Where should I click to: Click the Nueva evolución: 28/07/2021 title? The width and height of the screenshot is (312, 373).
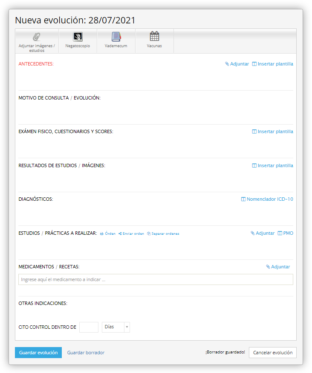[75, 20]
